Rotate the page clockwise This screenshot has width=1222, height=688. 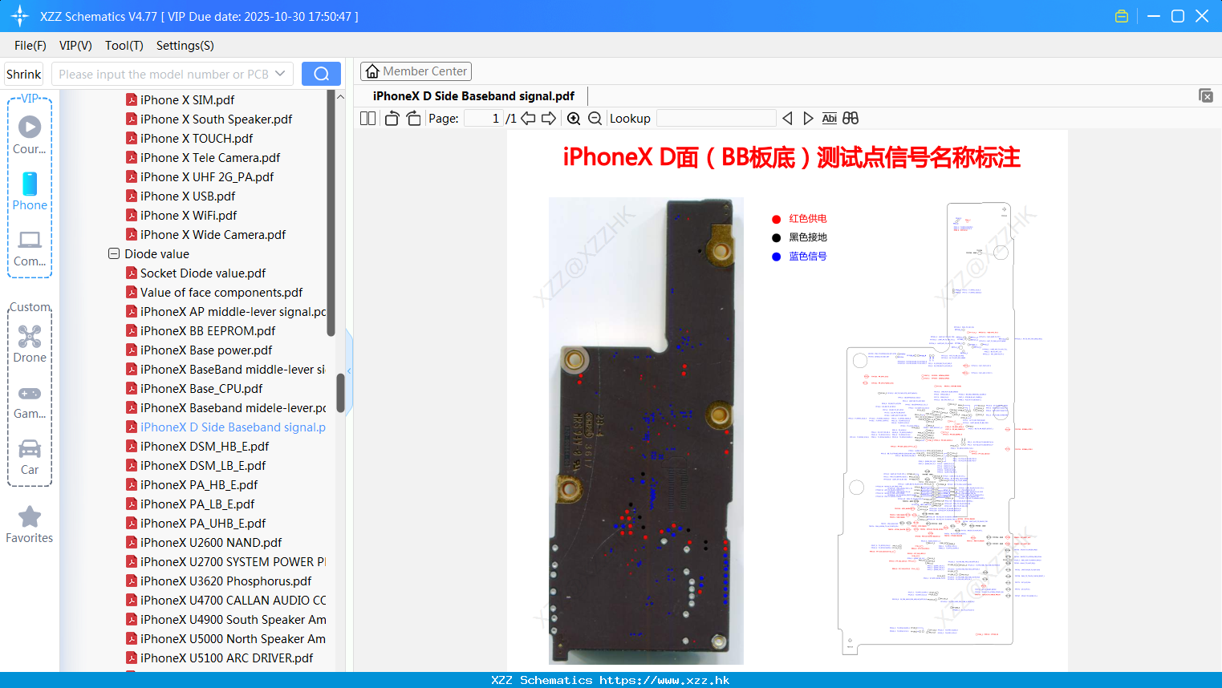coord(413,119)
